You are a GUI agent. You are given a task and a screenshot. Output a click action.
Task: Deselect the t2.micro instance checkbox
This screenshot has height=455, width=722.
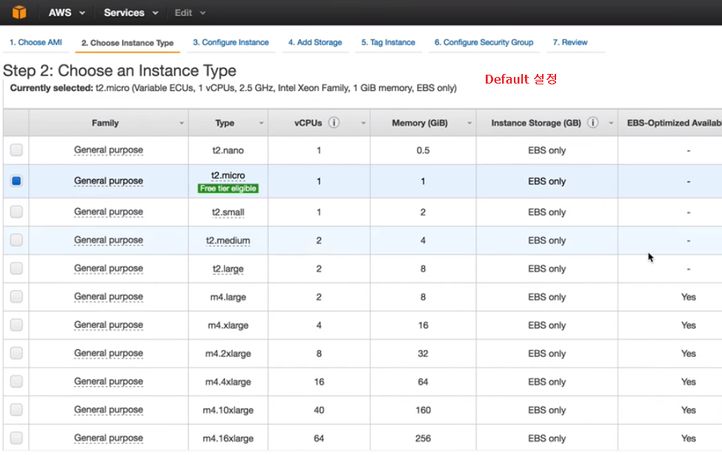tap(16, 181)
